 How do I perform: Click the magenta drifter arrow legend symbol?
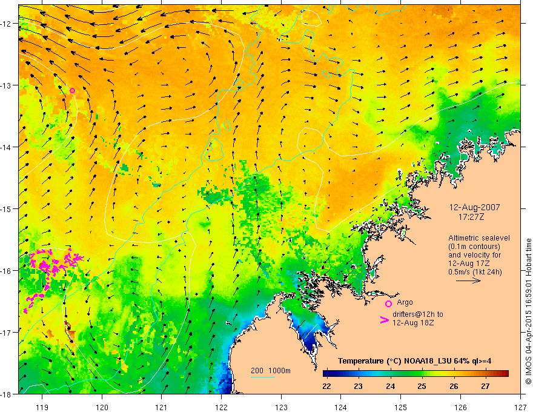click(x=385, y=319)
